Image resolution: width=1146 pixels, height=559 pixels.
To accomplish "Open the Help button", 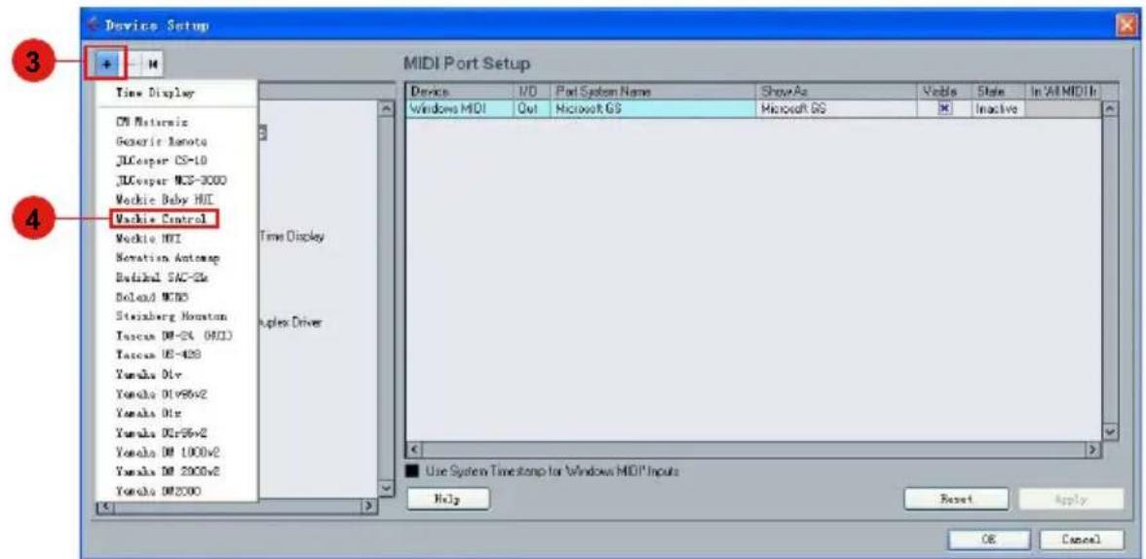I will [x=448, y=499].
